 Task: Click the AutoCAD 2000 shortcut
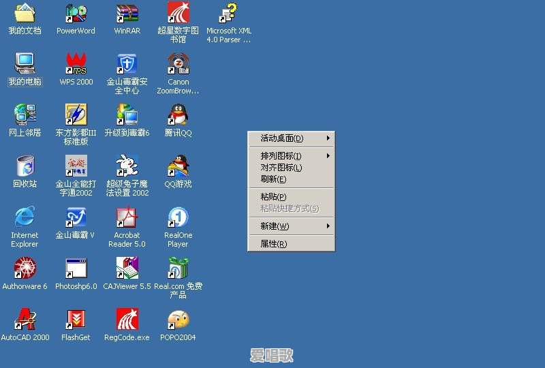pos(25,319)
